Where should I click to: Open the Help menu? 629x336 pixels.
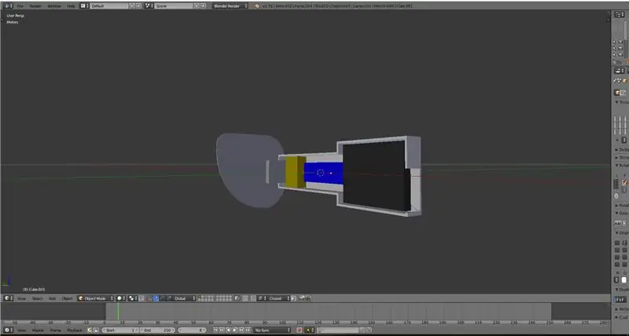click(71, 6)
